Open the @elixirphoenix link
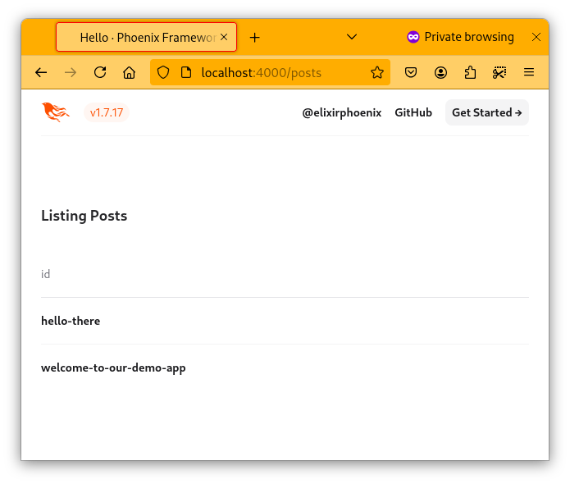 (x=342, y=112)
